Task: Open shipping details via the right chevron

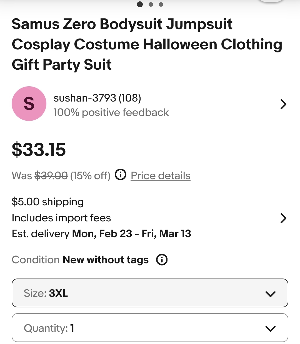Action: (x=283, y=218)
